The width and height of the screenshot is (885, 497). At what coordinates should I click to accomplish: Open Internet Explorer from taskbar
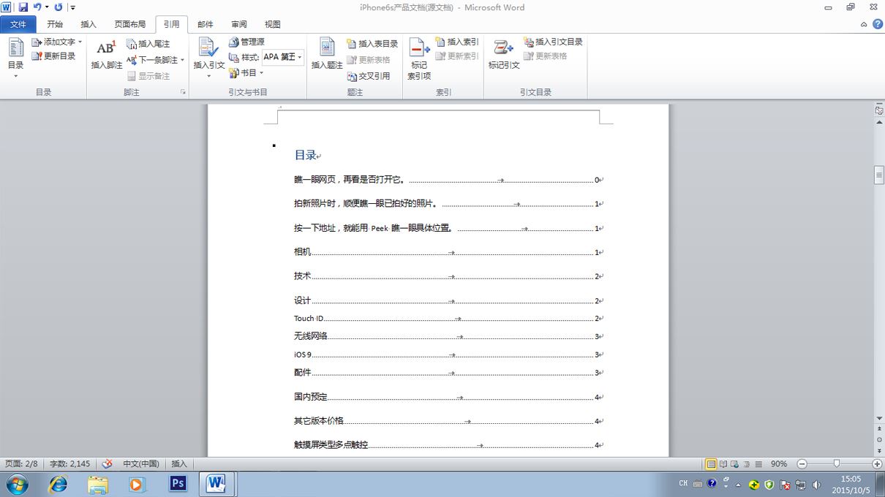coord(57,484)
